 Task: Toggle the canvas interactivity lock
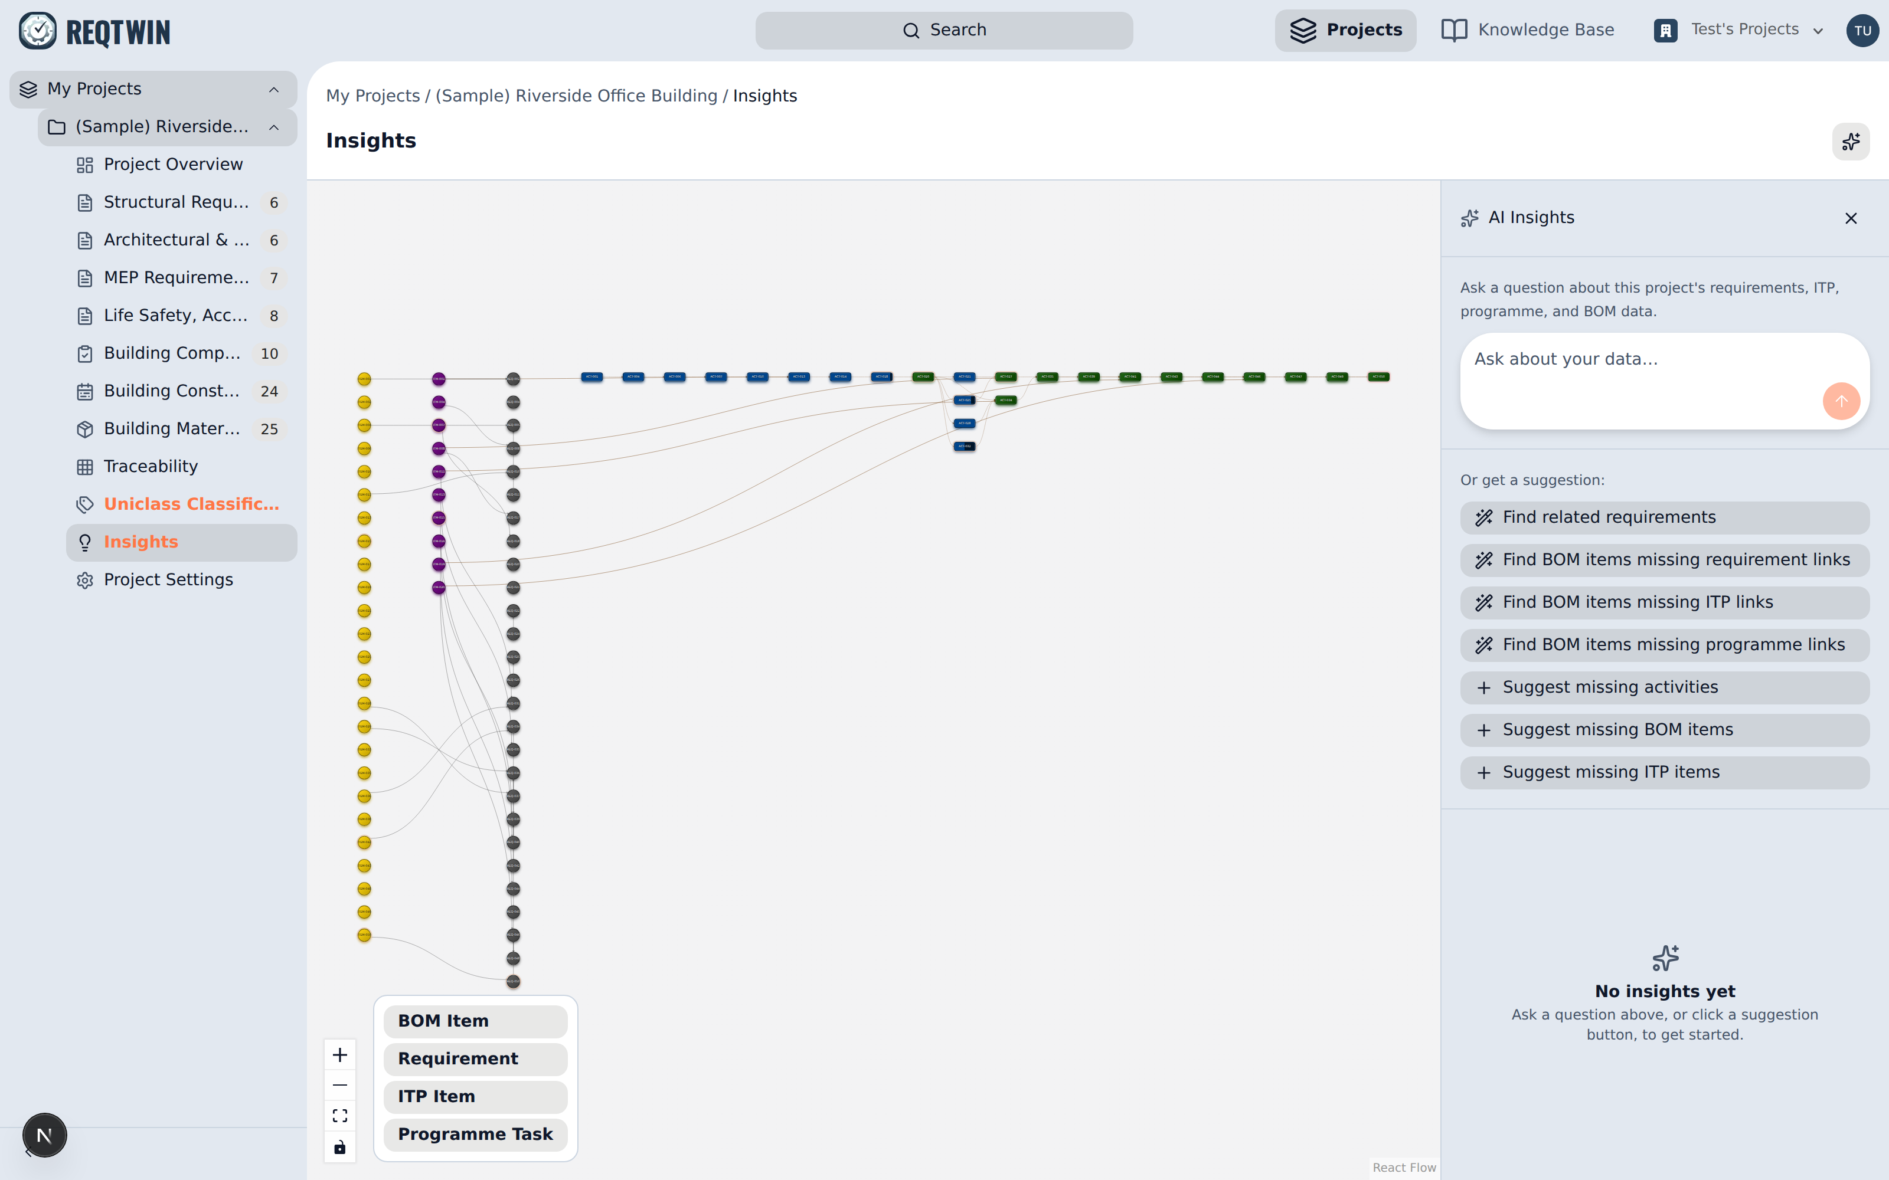[x=339, y=1147]
